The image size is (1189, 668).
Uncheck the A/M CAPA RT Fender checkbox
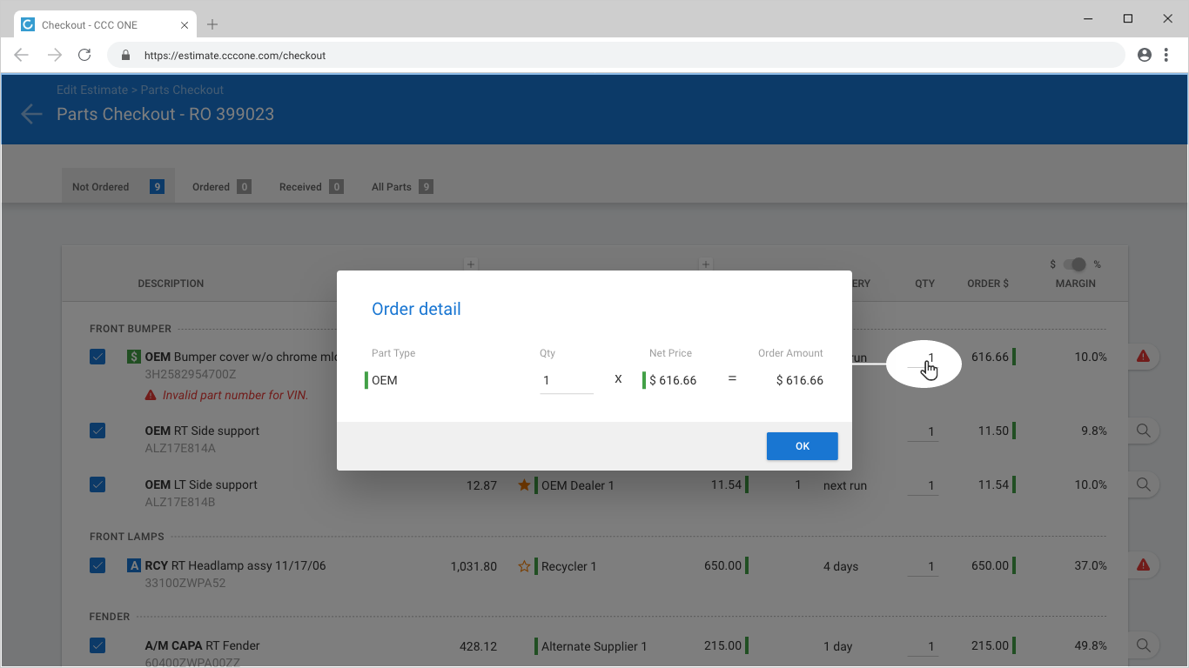click(97, 645)
